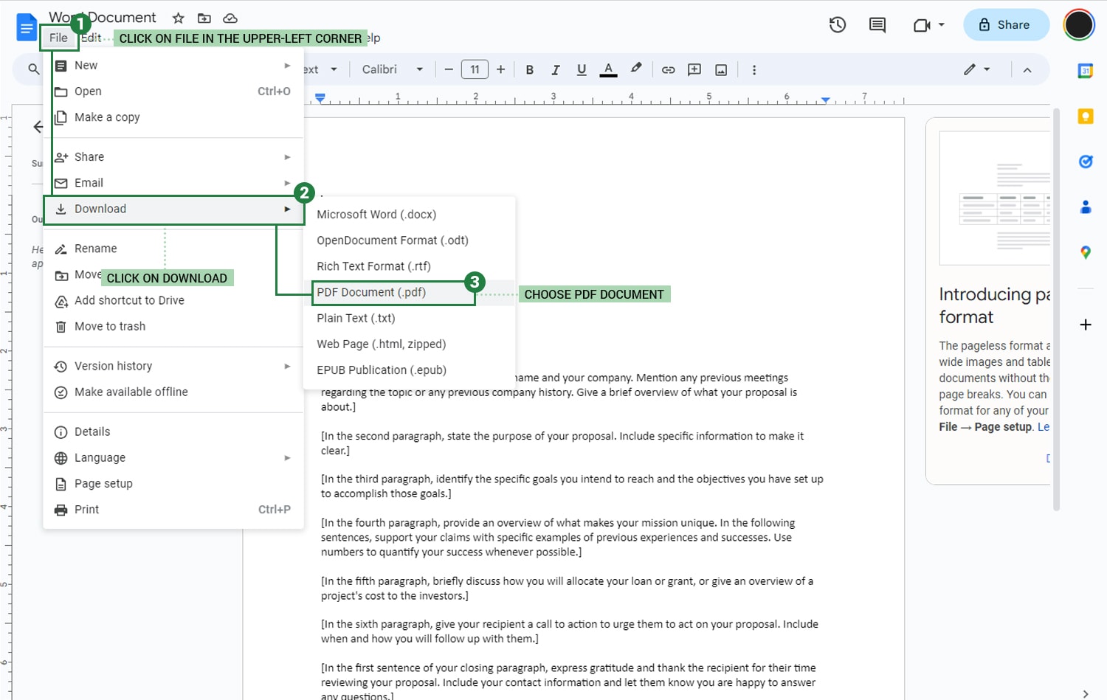Toggle italic formatting

[x=556, y=69]
